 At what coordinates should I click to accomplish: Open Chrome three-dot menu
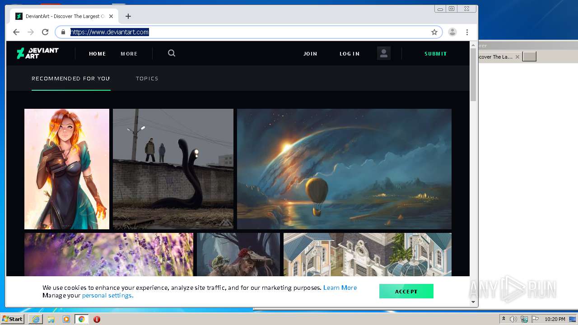click(x=467, y=32)
